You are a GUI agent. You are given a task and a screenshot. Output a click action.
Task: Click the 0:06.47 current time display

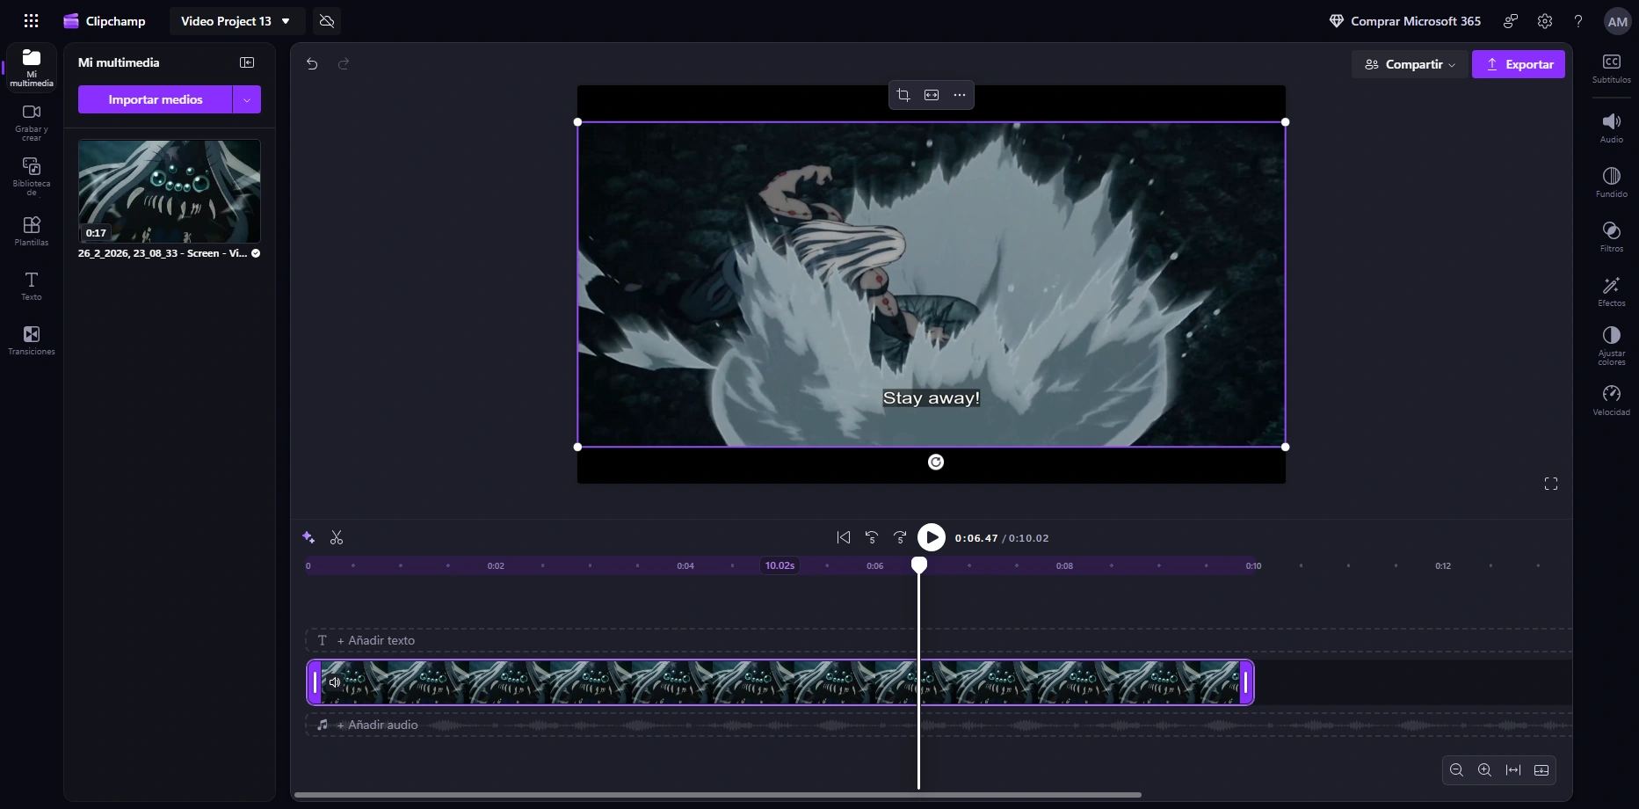click(976, 538)
